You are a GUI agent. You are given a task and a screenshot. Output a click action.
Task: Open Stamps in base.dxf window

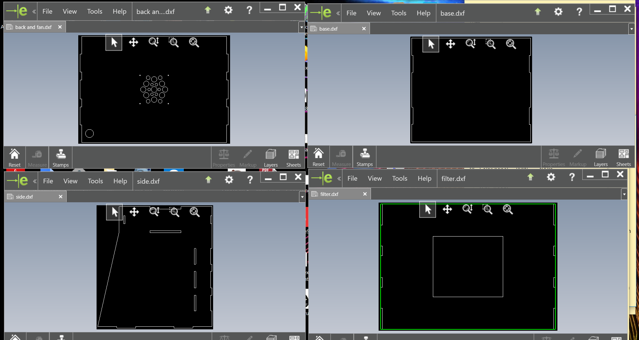point(365,157)
